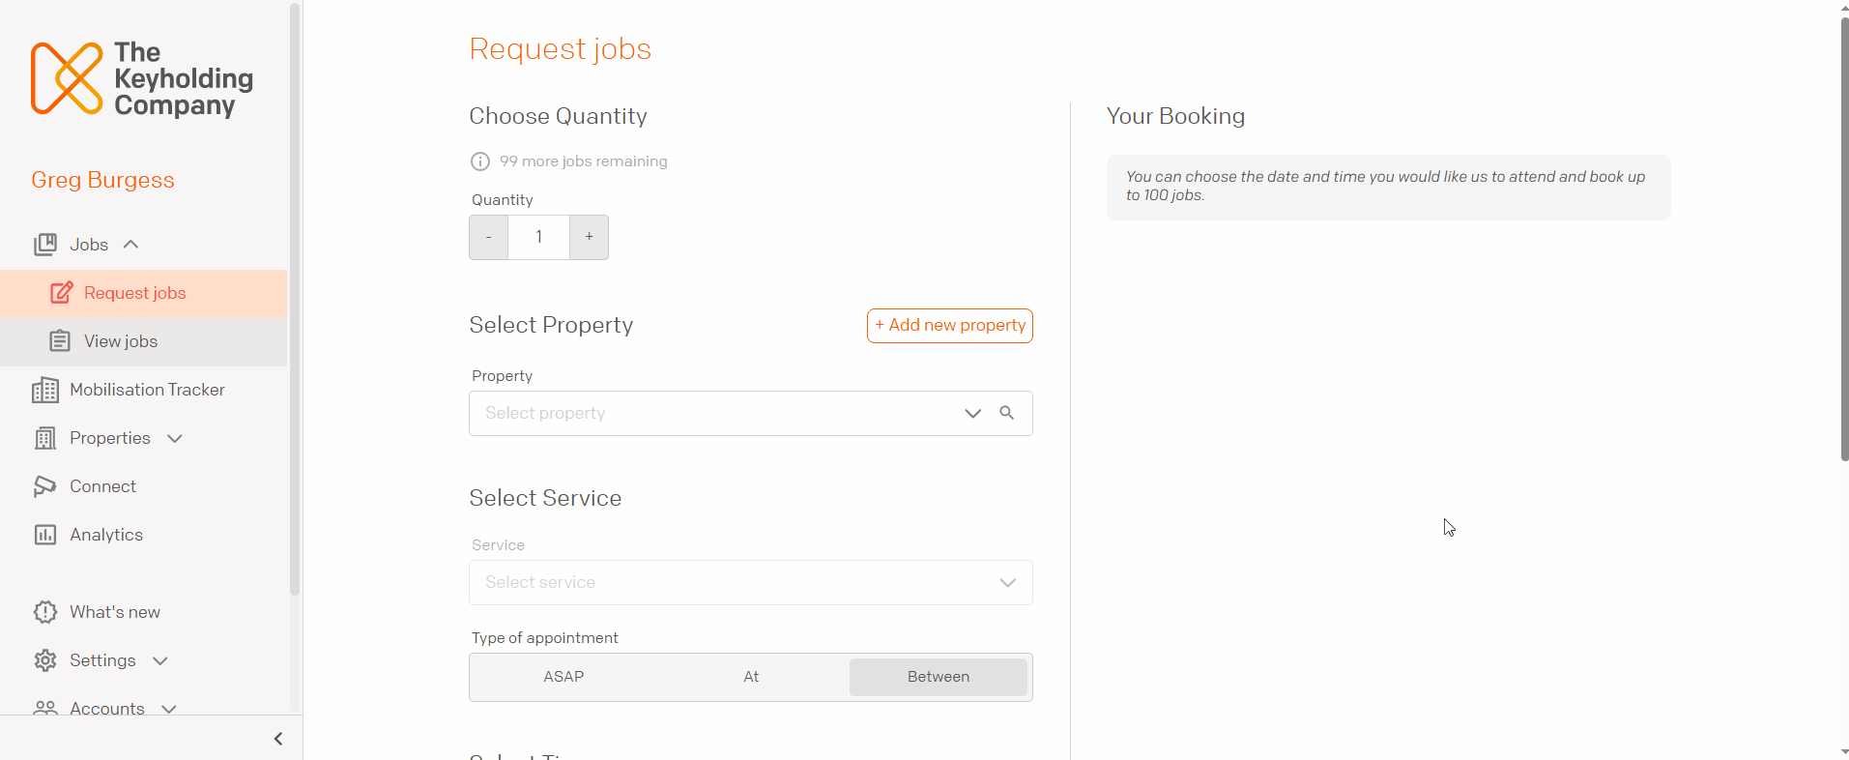This screenshot has width=1849, height=760.
Task: Increase quantity with plus button
Action: [x=589, y=237]
